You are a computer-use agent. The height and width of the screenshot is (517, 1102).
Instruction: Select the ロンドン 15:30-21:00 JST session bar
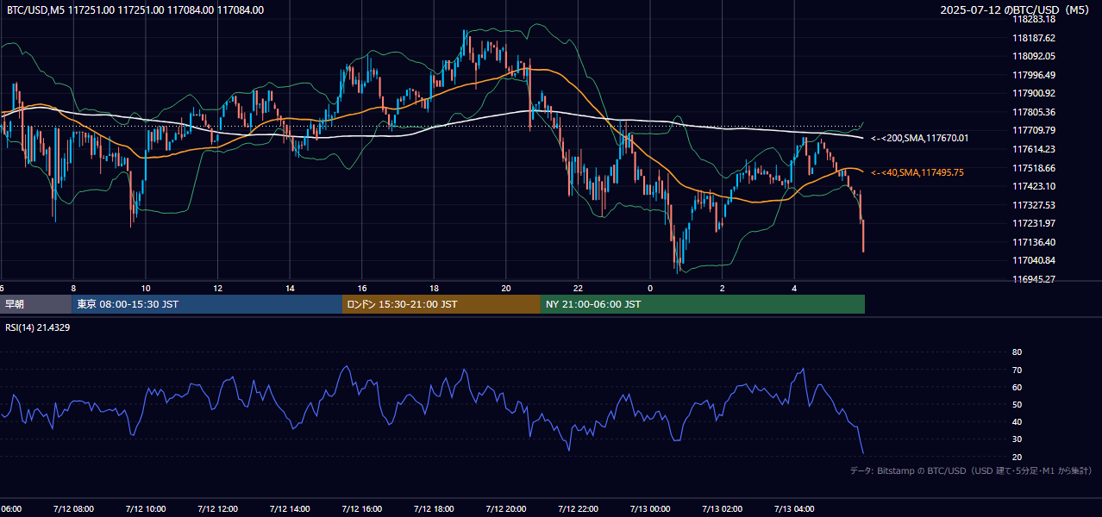441,304
